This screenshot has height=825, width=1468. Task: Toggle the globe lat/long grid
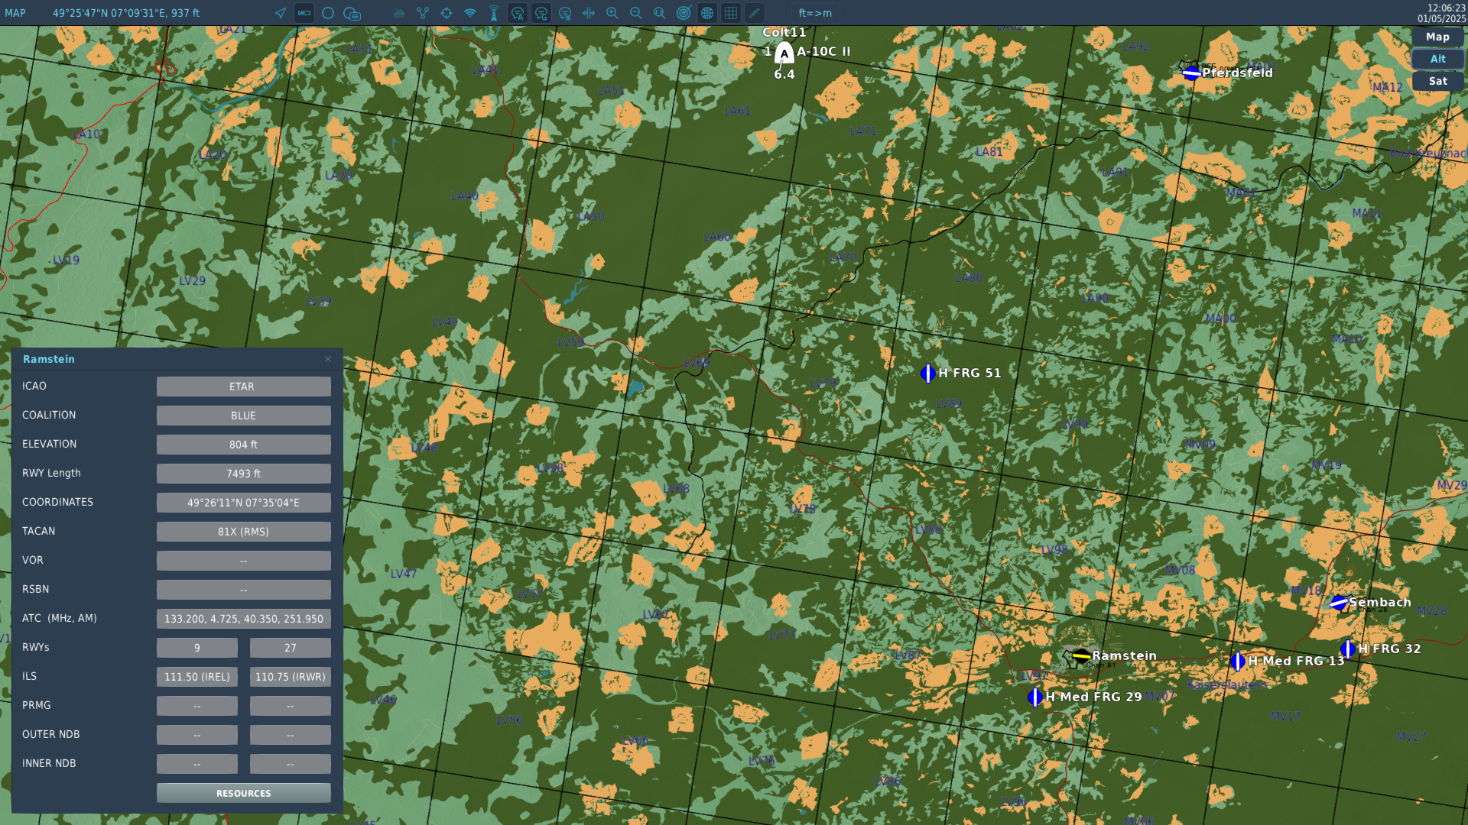pos(707,13)
